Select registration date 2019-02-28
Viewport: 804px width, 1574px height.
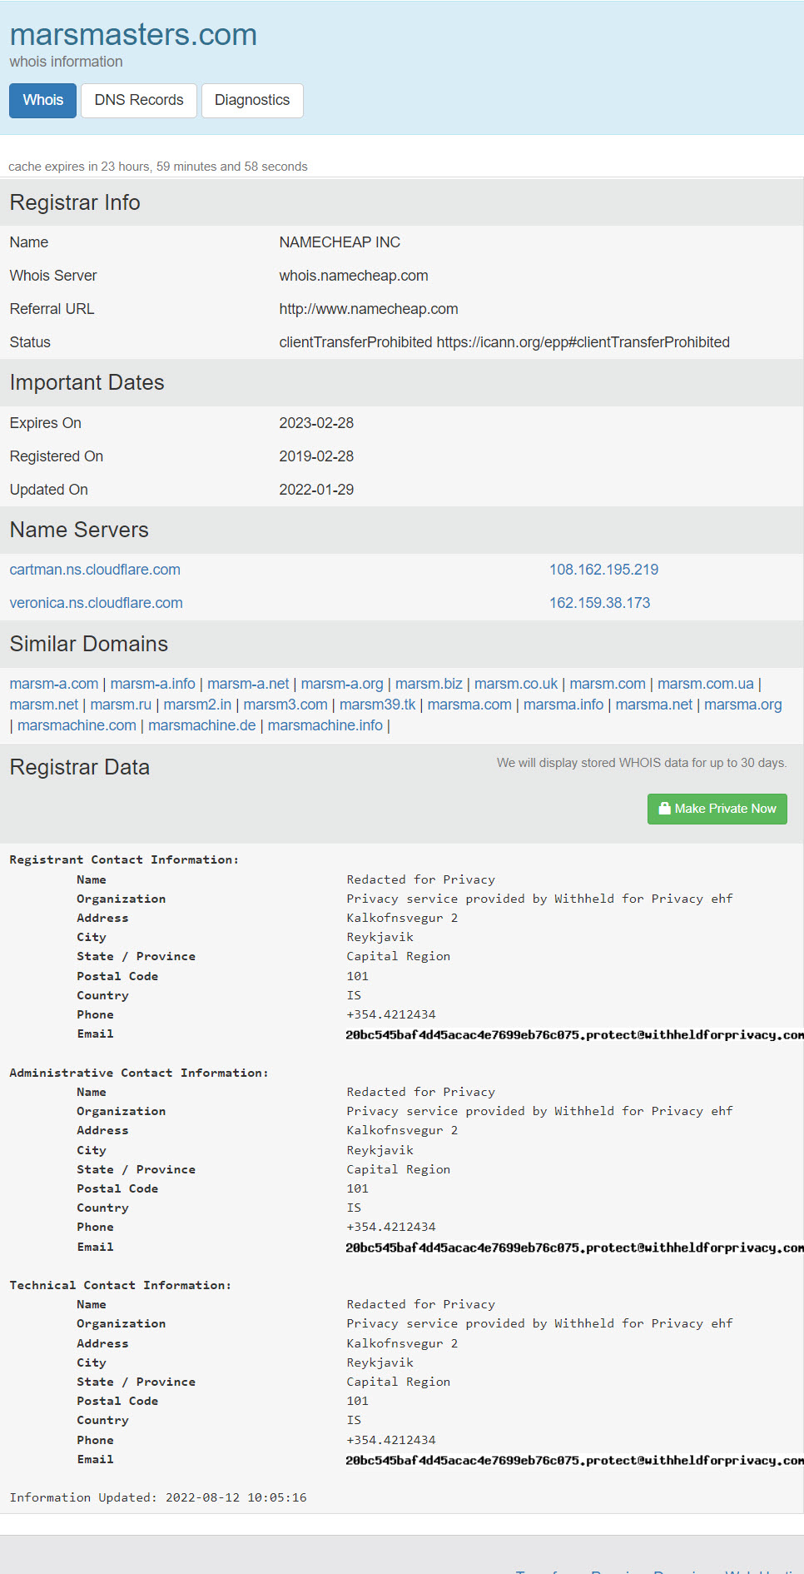click(316, 456)
